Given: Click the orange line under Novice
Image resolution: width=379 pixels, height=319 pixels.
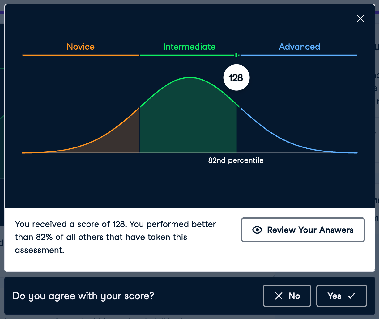Looking at the screenshot, I should pyautogui.click(x=81, y=55).
